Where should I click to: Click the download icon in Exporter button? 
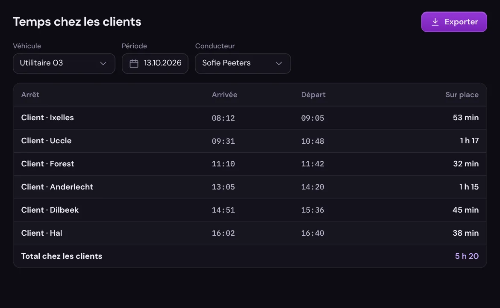(435, 22)
